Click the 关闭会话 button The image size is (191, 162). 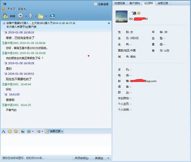coord(81,158)
